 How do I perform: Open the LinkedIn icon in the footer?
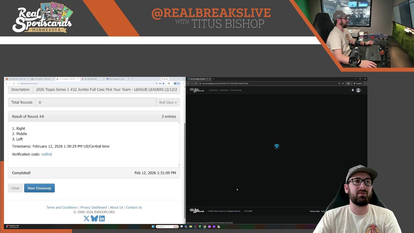102,219
